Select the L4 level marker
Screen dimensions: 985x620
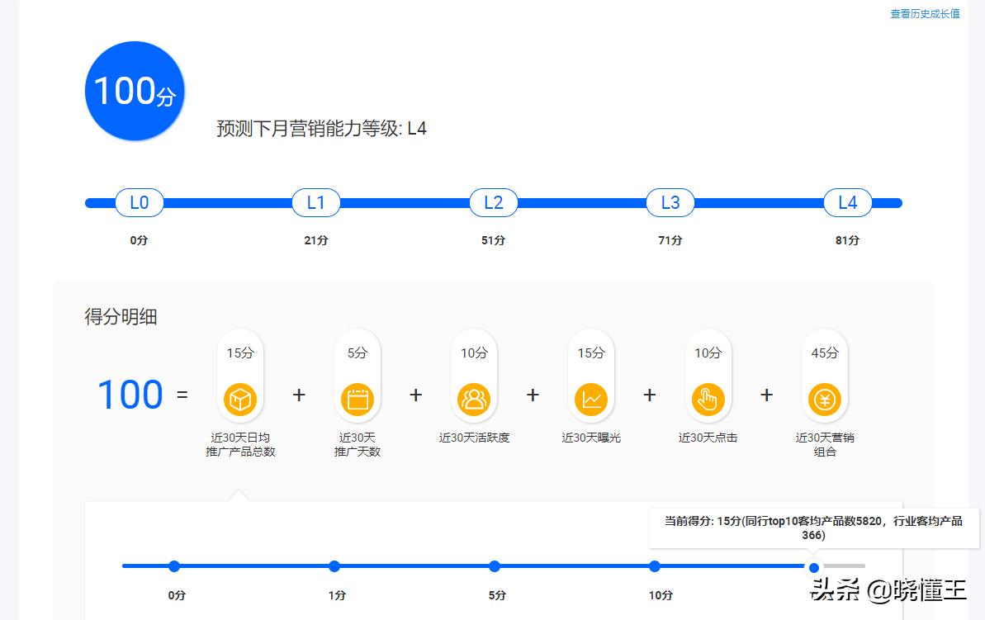pyautogui.click(x=847, y=202)
